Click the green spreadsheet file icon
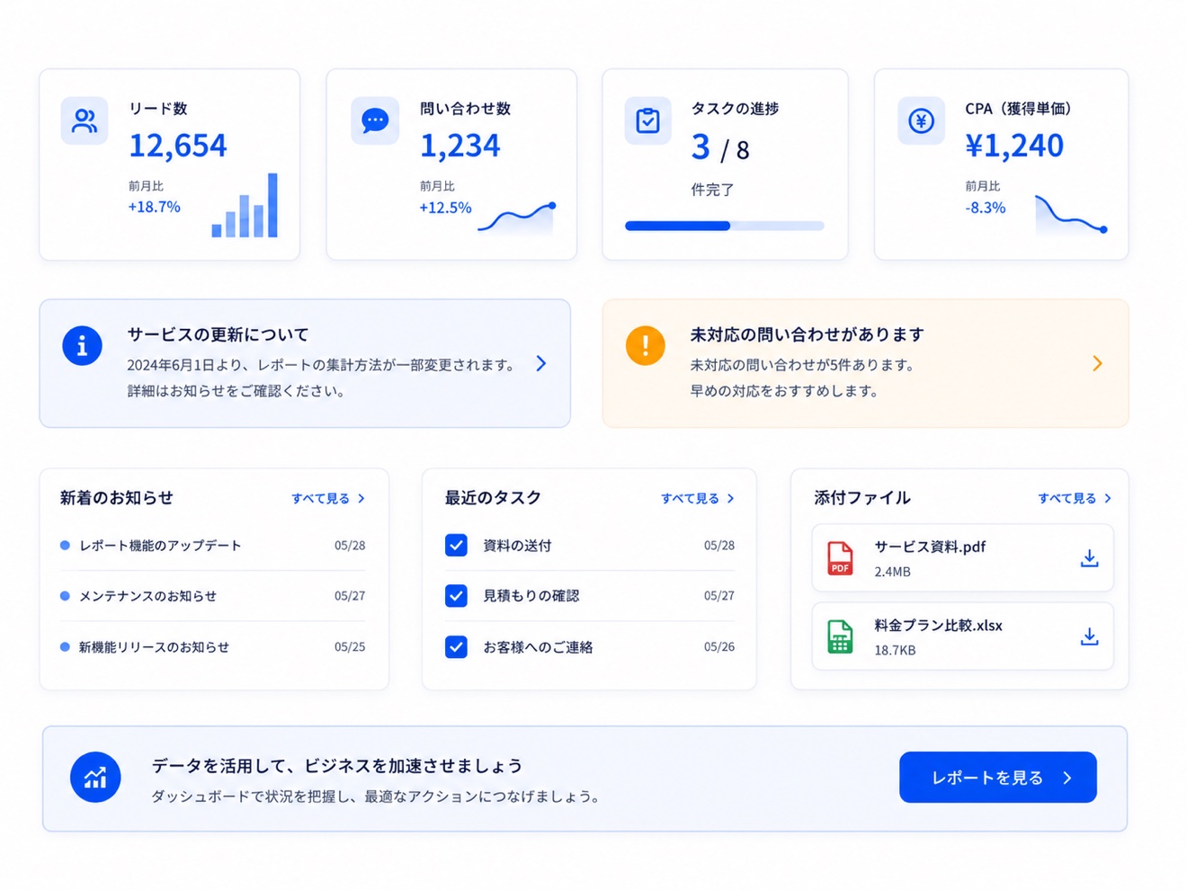This screenshot has width=1187, height=890. coord(840,636)
